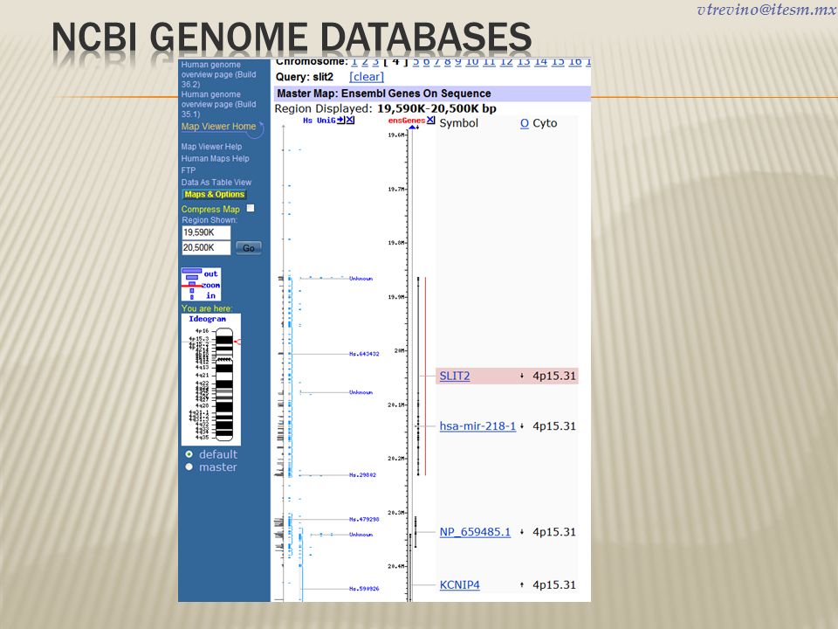Click the orientation arrow in the NP_659485.1 row

click(x=522, y=532)
